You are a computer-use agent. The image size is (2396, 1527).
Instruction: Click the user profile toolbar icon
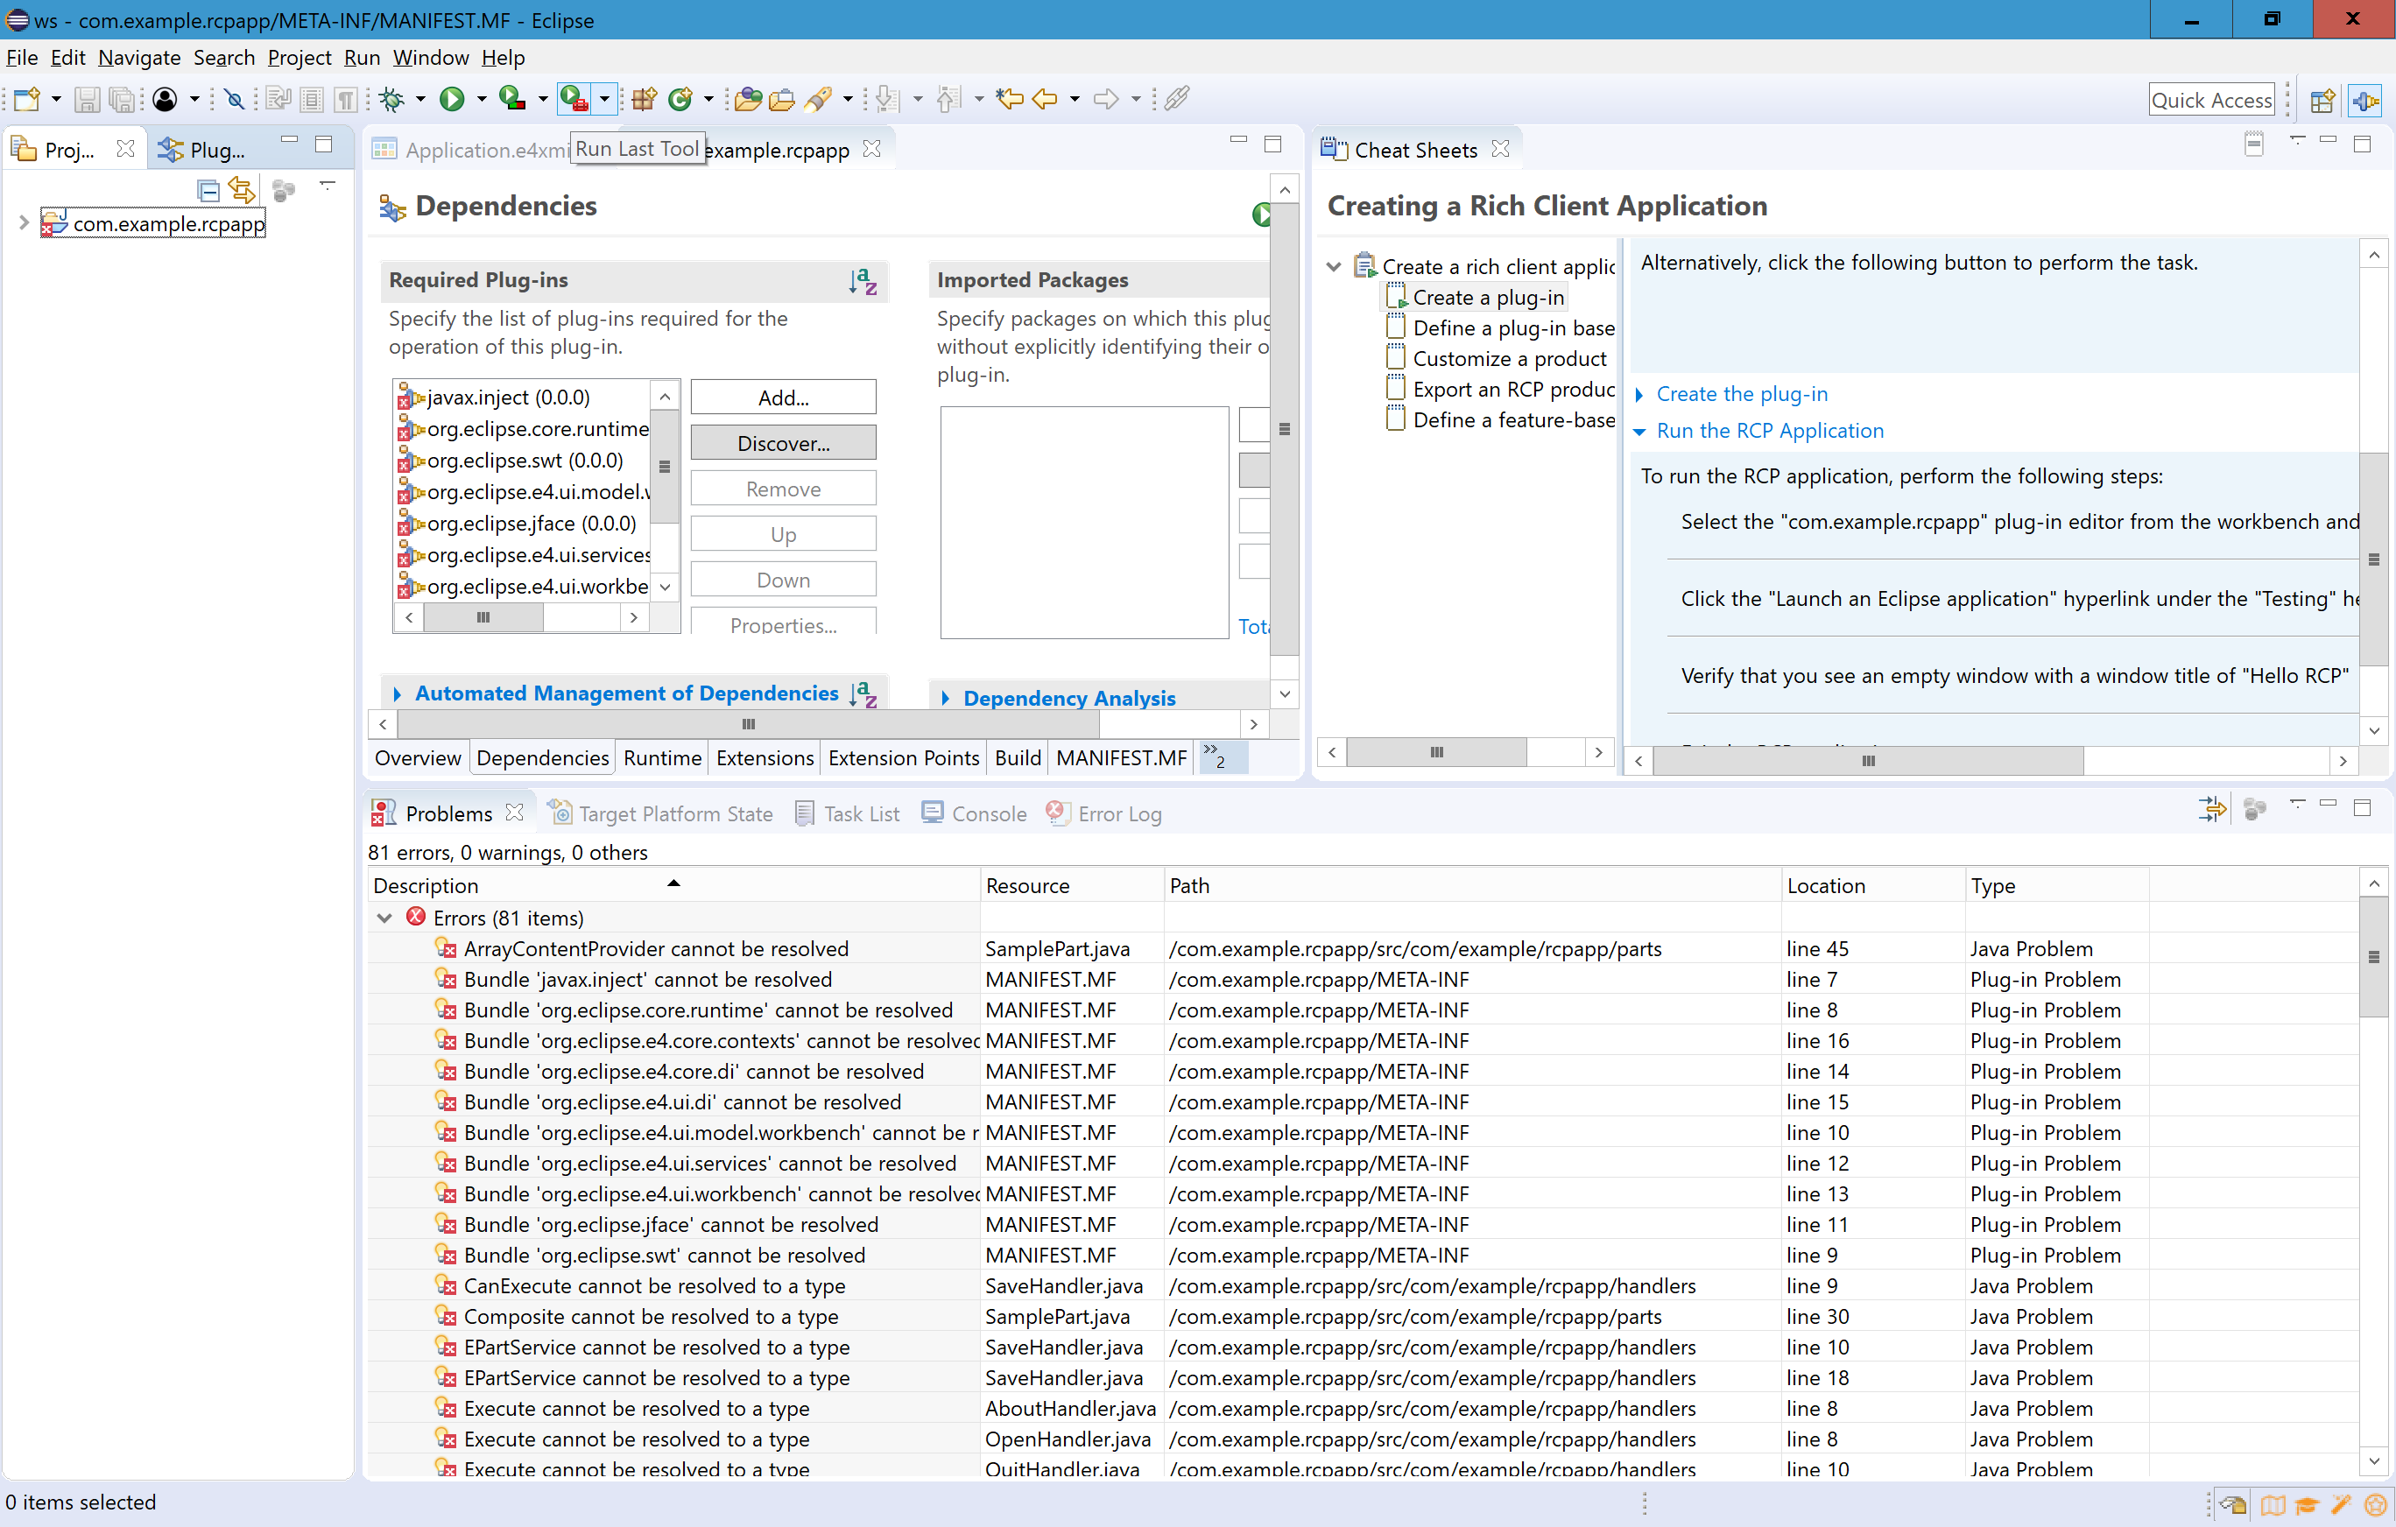point(166,98)
